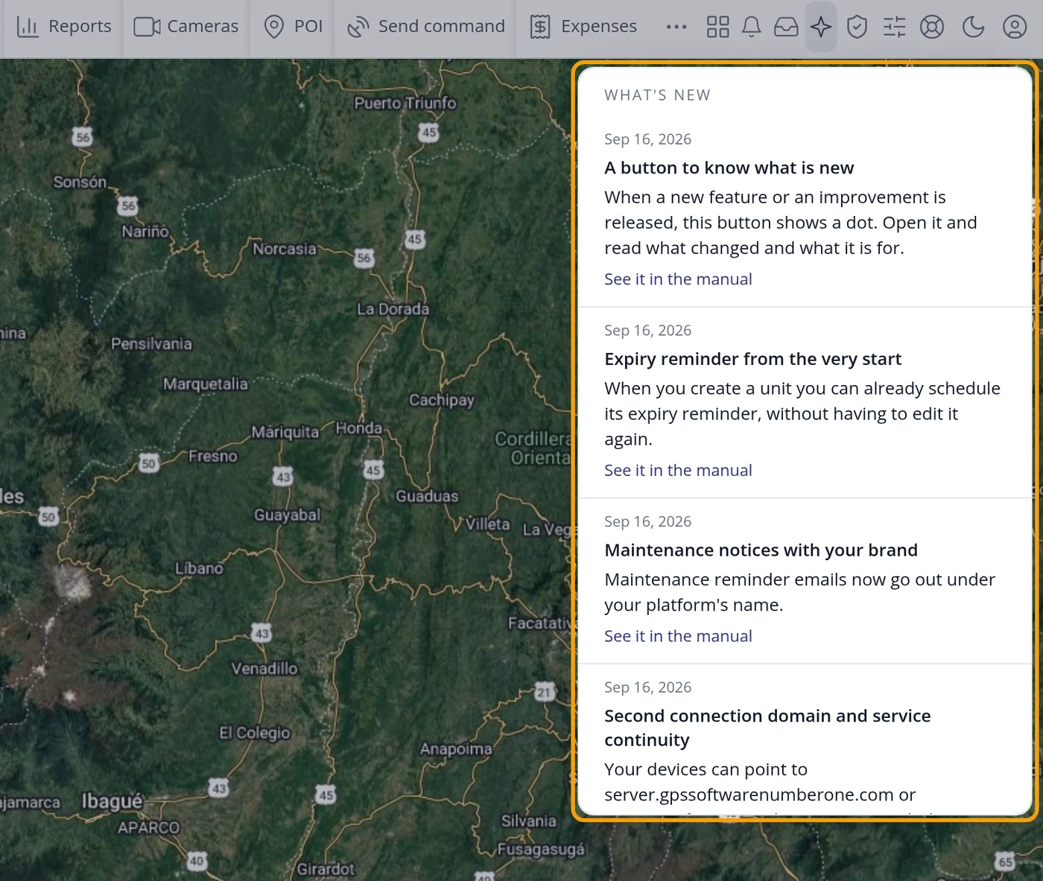
Task: Click the La Dorada label on map
Action: click(x=393, y=309)
